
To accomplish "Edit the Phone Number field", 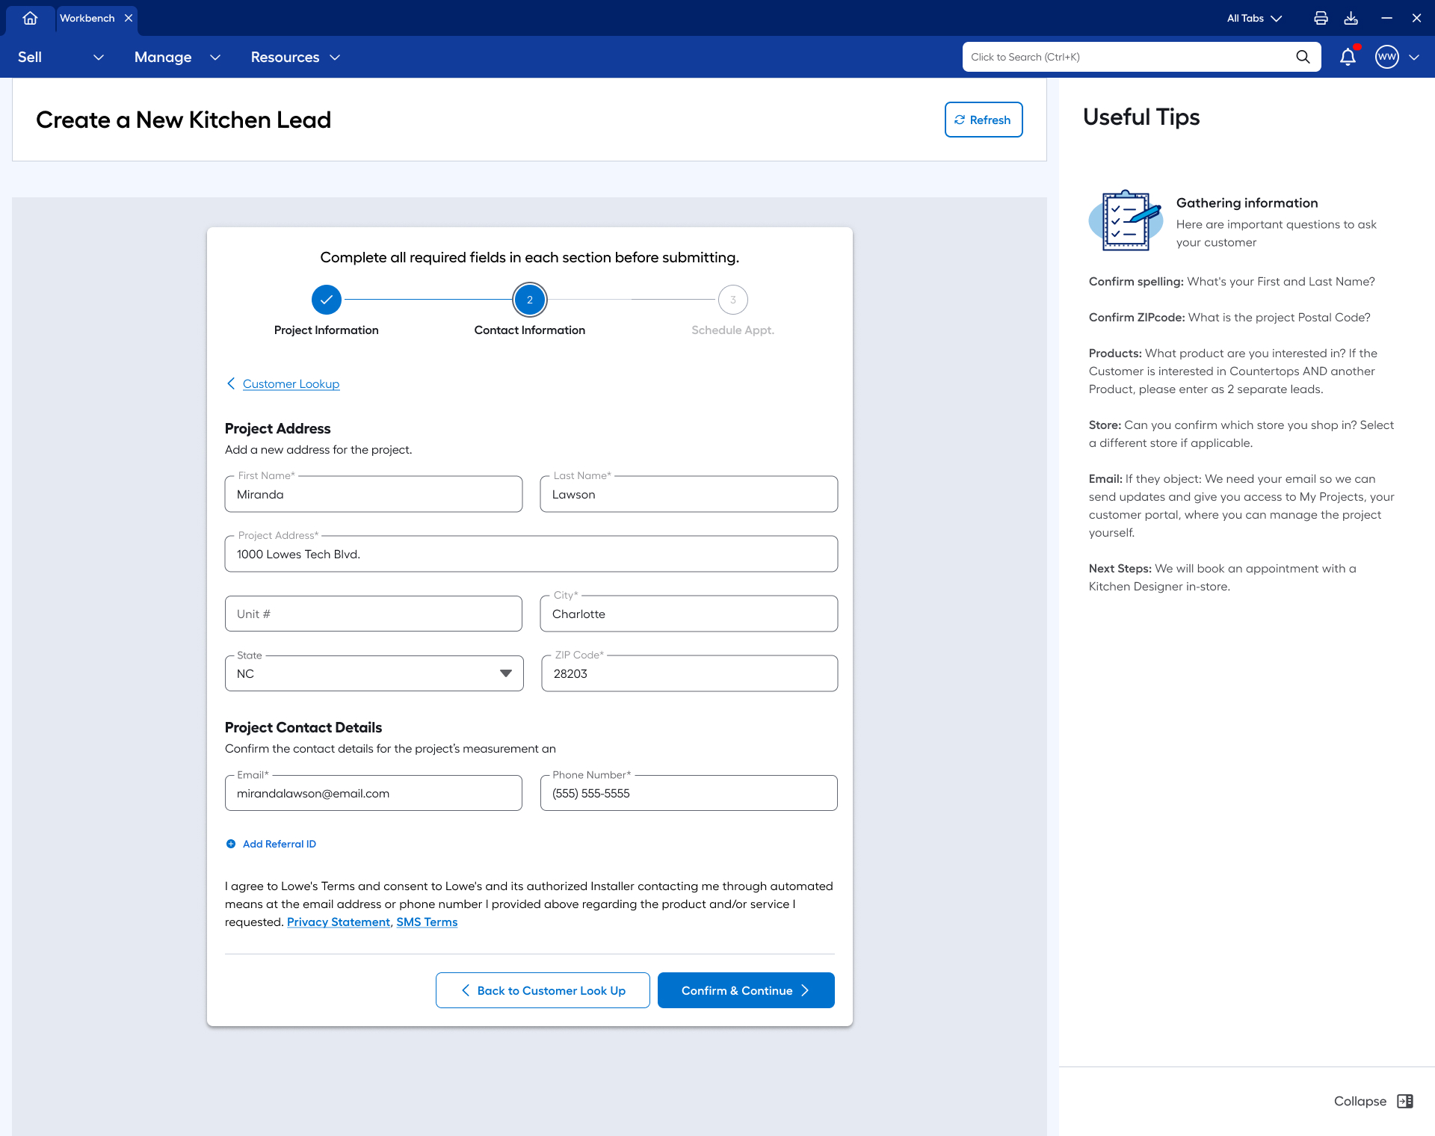I will point(689,793).
